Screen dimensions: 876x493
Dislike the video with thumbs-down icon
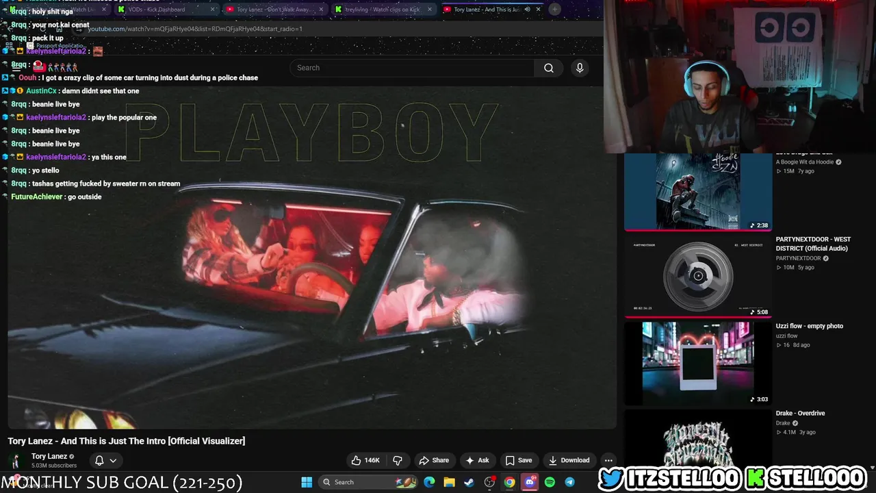(x=398, y=460)
